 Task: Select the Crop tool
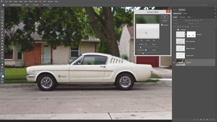(2, 23)
